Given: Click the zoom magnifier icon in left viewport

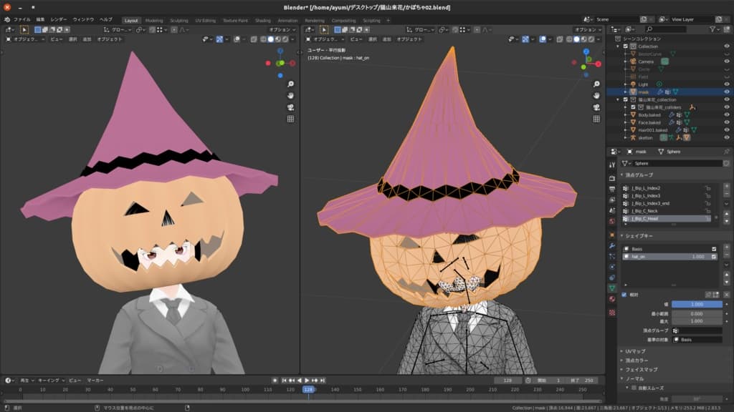Looking at the screenshot, I should pos(291,84).
